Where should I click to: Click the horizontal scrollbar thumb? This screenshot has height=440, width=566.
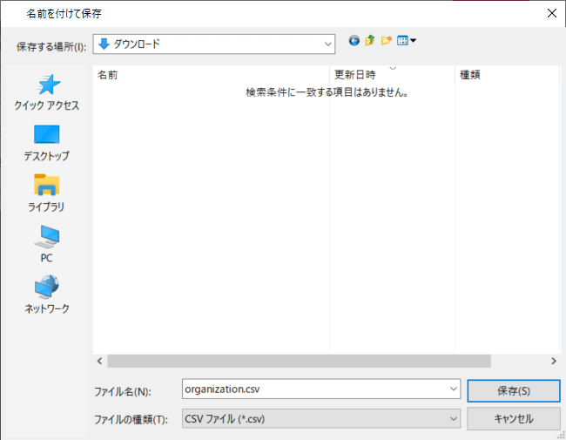pyautogui.click(x=299, y=361)
